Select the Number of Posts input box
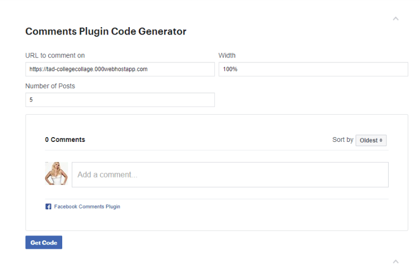Viewport: 420px width, 270px height. (x=120, y=99)
